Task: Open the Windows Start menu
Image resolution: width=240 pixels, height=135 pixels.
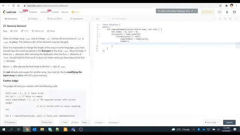Action: tap(4, 129)
